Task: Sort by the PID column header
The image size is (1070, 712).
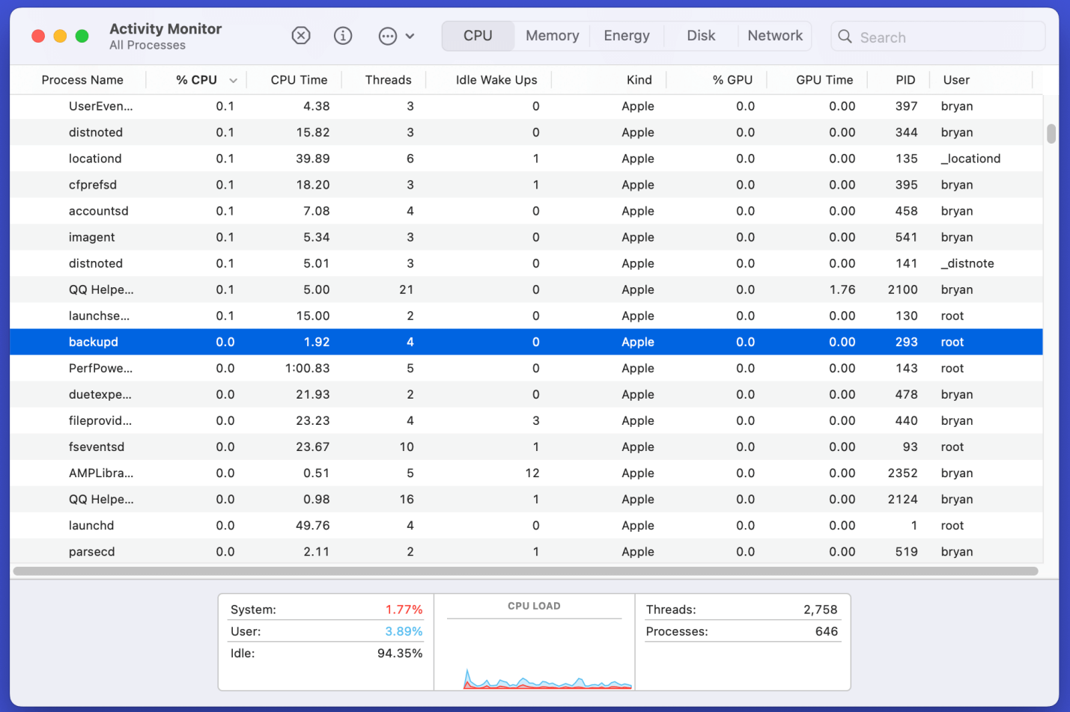Action: click(905, 79)
